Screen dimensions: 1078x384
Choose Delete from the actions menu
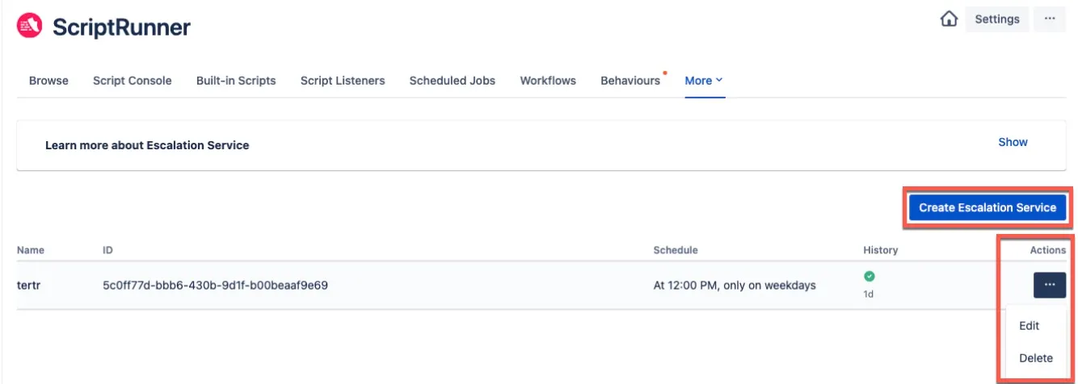tap(1036, 358)
